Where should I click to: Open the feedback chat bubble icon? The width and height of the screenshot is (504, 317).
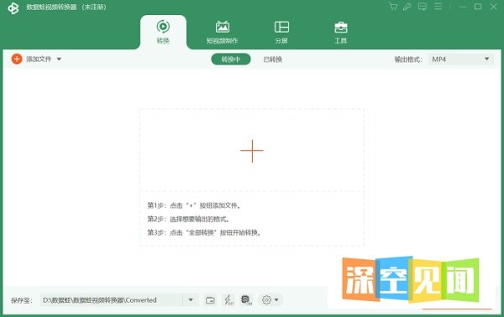point(423,7)
